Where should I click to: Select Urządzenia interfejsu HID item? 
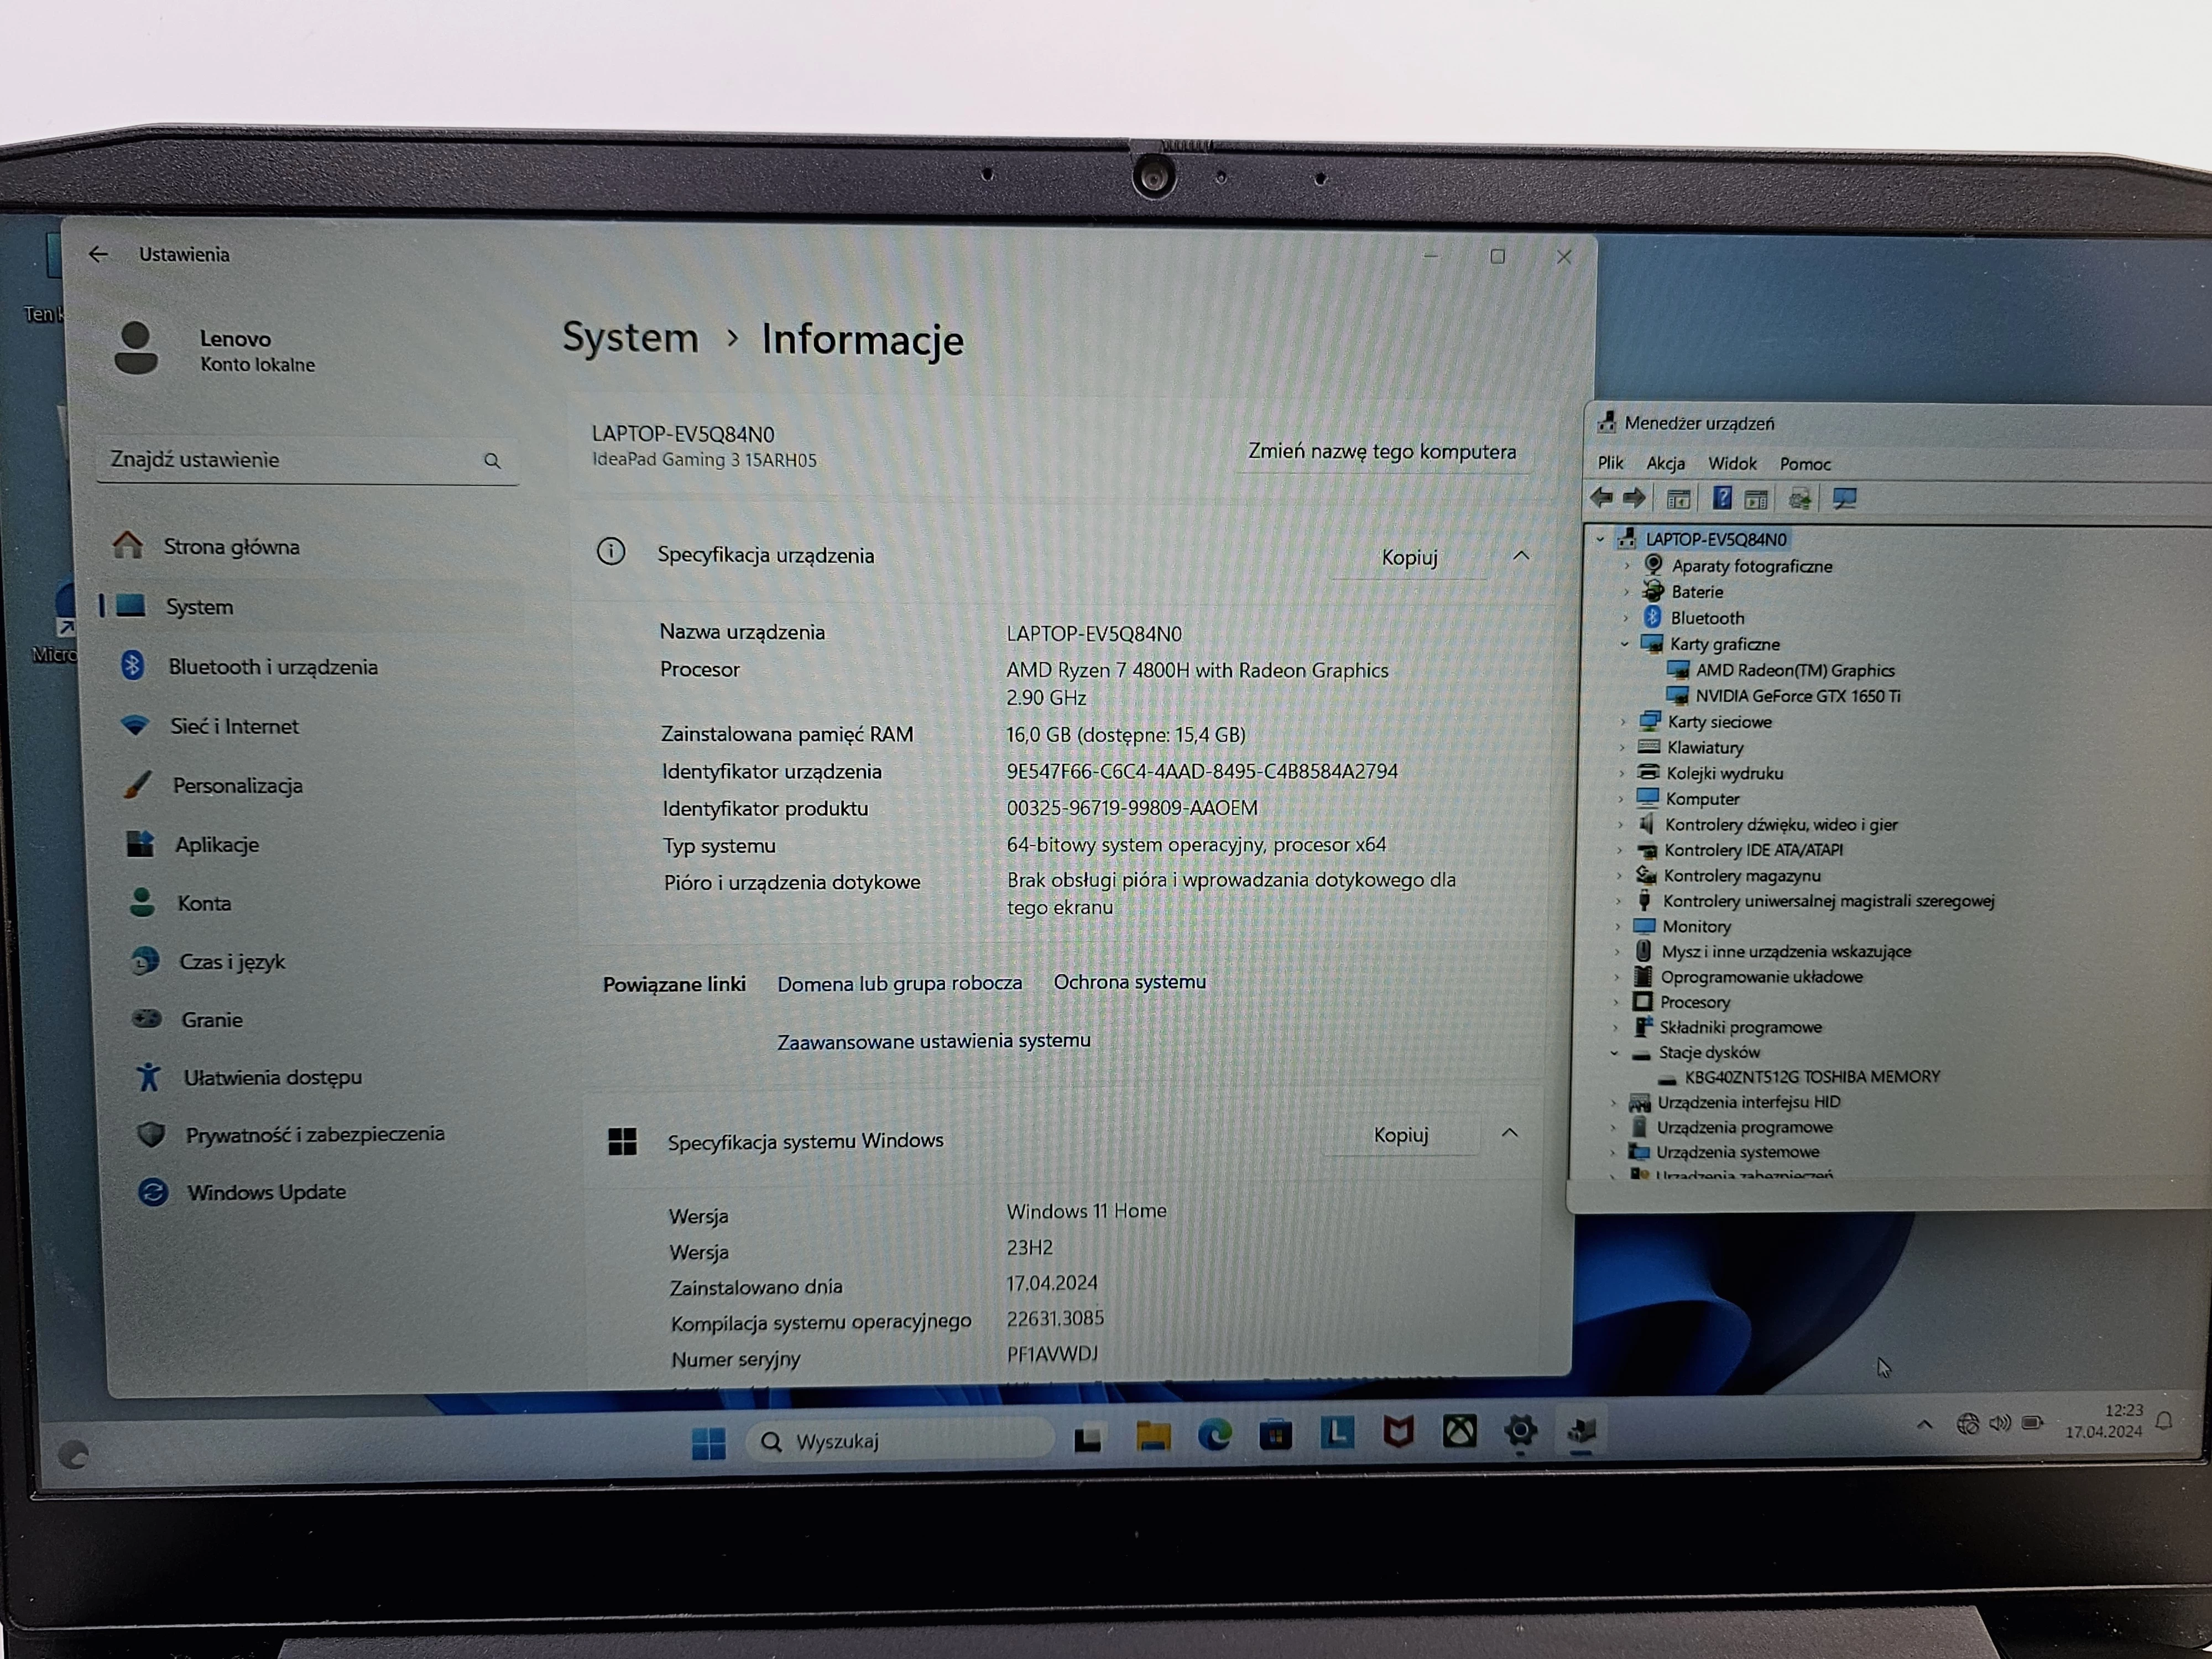click(1748, 1102)
